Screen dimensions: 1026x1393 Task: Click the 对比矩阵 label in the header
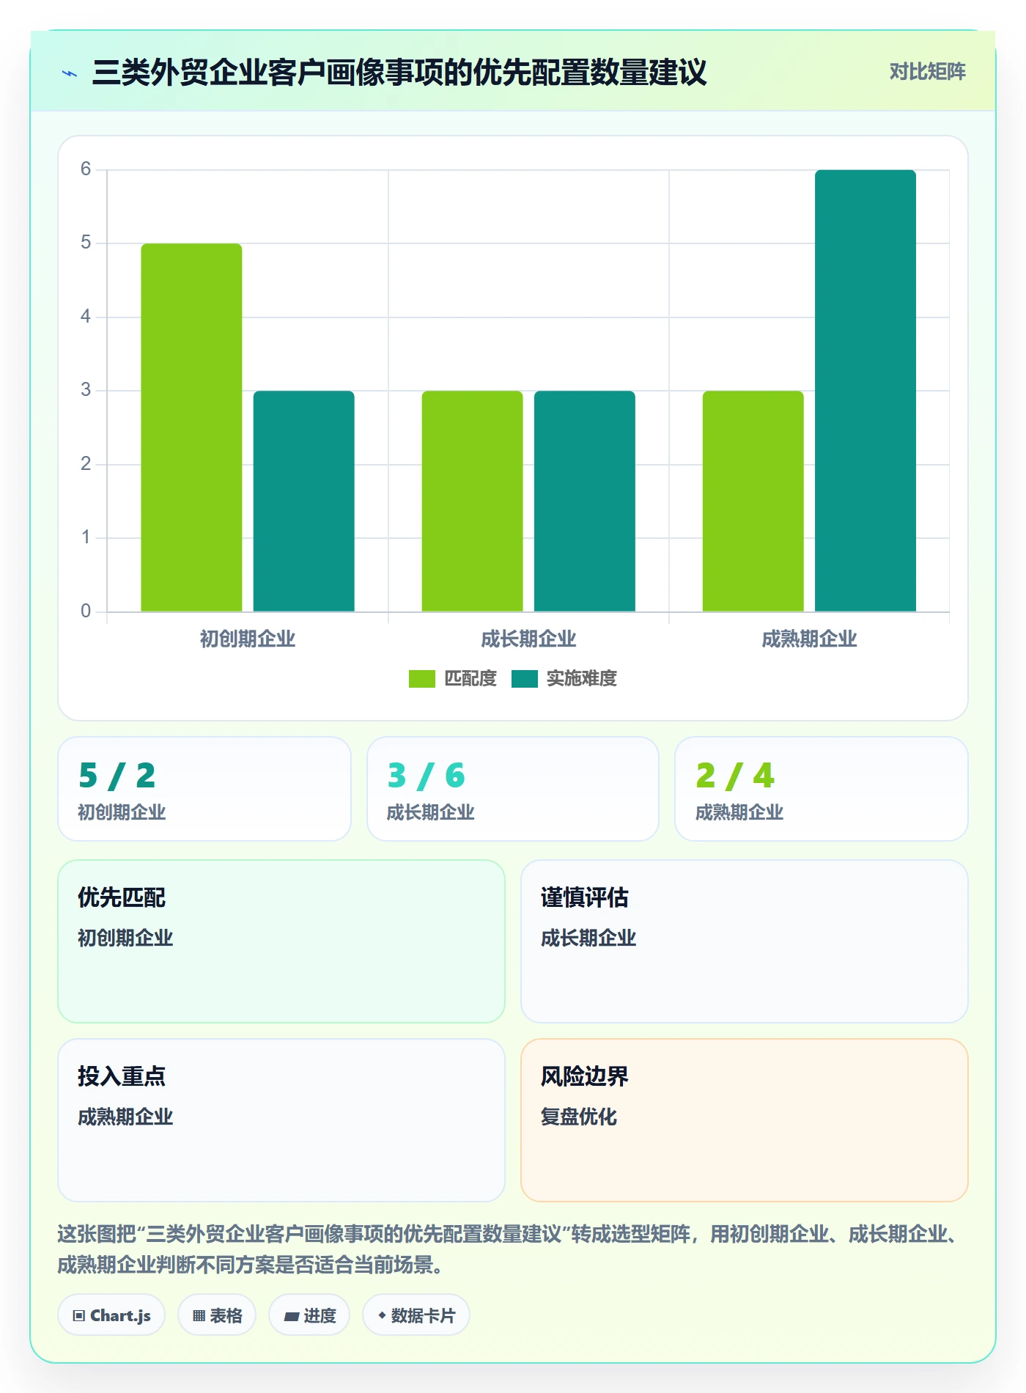[x=927, y=72]
